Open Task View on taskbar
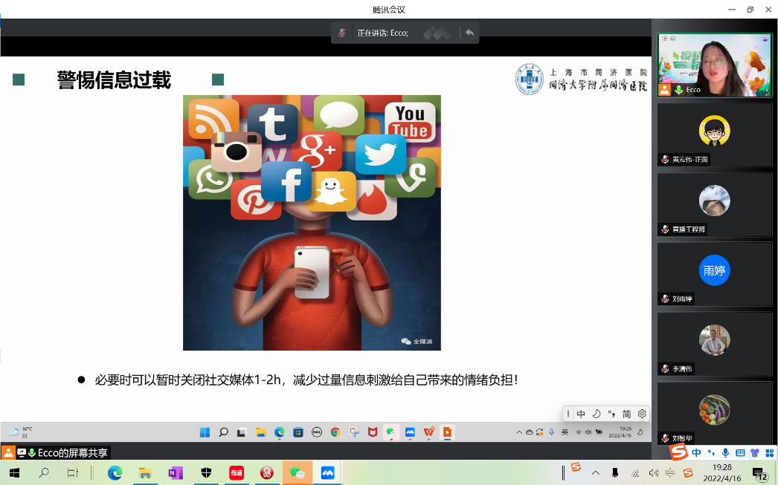The width and height of the screenshot is (778, 485). [73, 472]
